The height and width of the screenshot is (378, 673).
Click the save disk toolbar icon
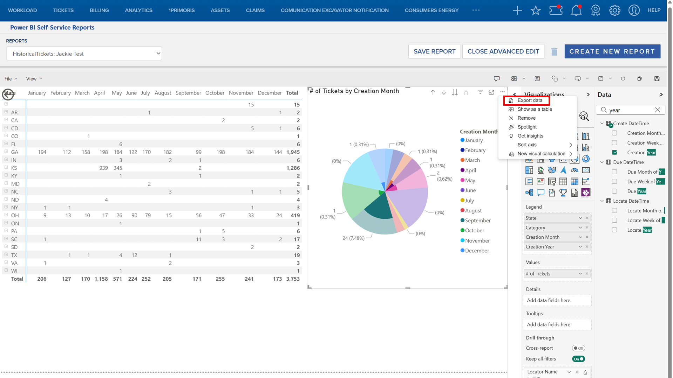tap(657, 79)
